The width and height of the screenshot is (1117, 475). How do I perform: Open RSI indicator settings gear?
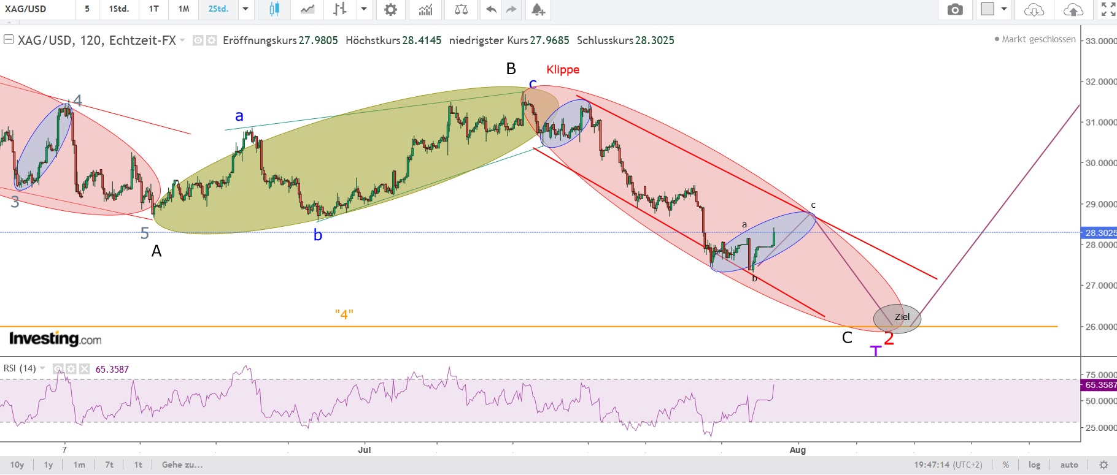(71, 369)
